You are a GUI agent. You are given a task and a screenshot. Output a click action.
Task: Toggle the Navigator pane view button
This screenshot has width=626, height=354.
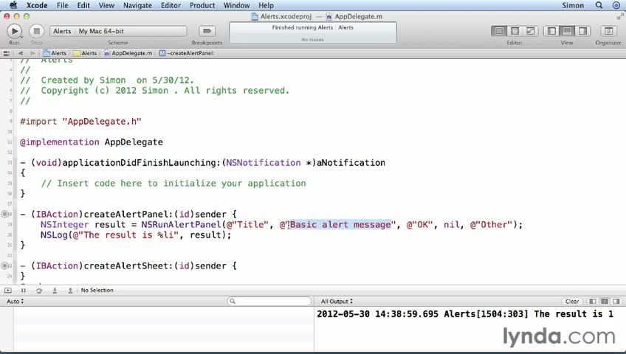coord(551,31)
